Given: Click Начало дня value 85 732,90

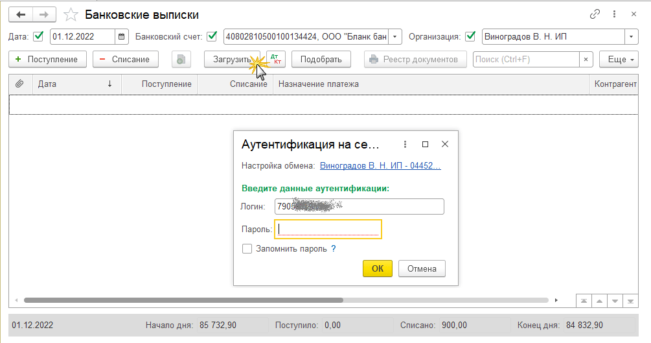Looking at the screenshot, I should coord(232,325).
